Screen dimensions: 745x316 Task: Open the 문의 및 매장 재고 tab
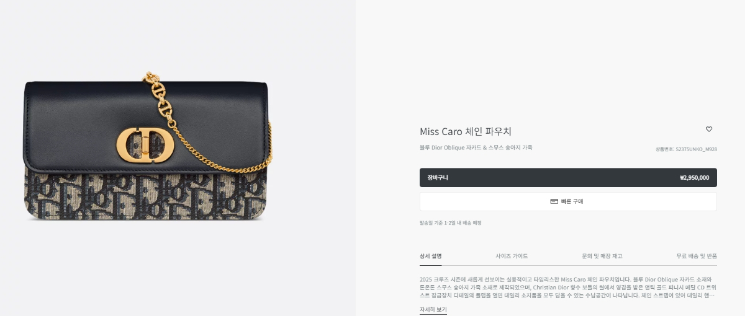point(602,256)
